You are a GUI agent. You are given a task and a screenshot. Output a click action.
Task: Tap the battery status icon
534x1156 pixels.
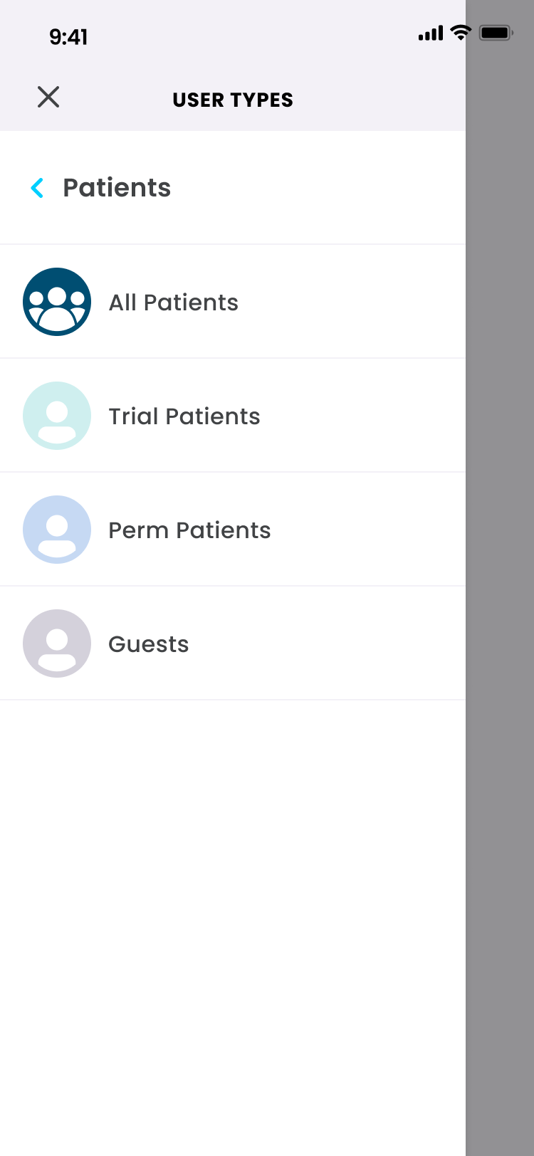click(496, 33)
